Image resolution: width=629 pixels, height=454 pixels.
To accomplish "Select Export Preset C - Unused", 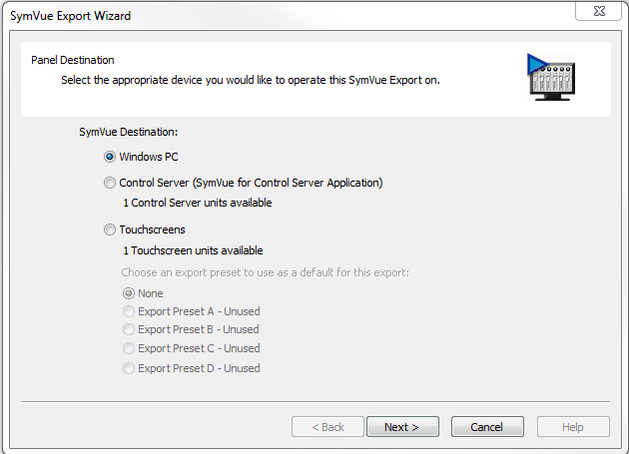I will [x=129, y=348].
